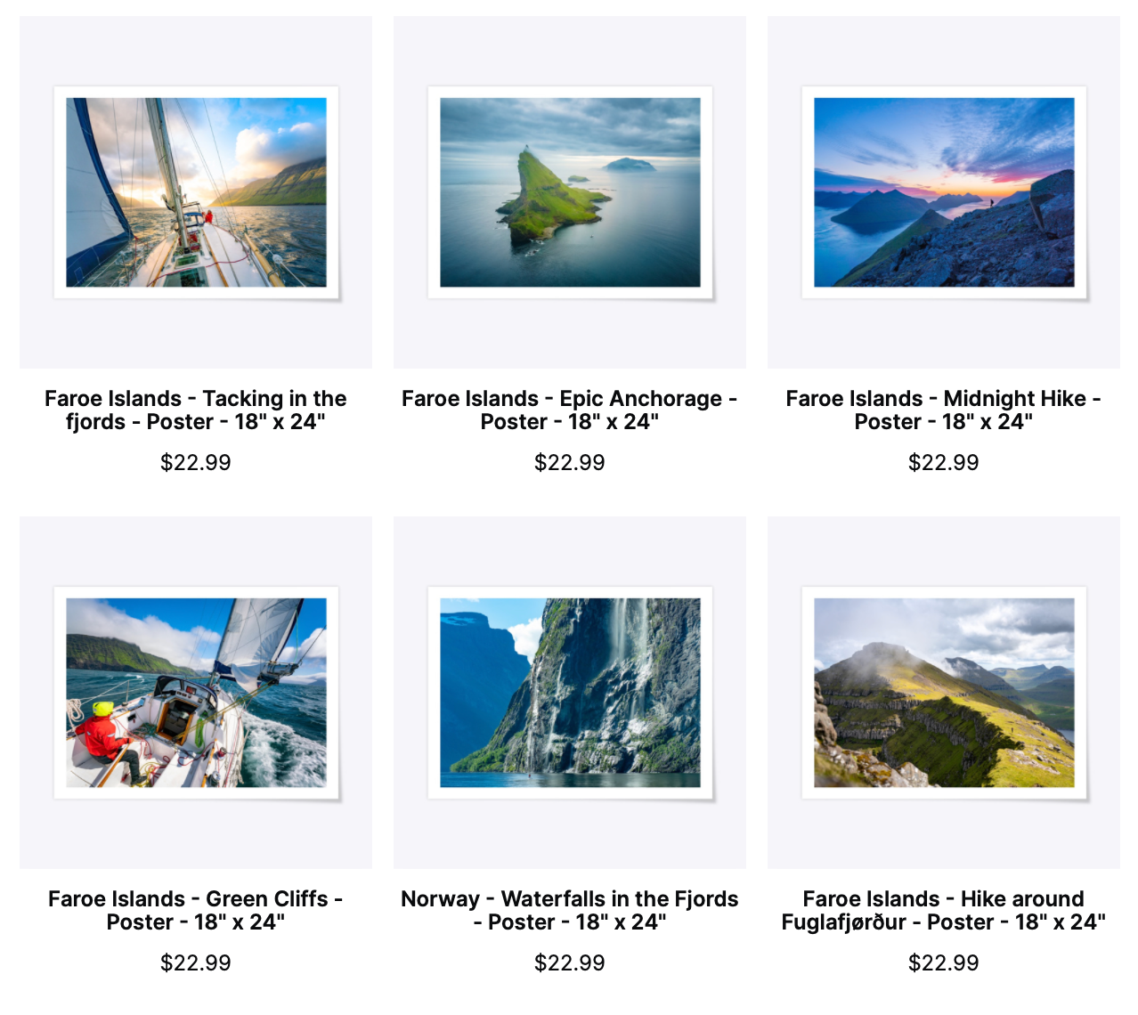Open the Norway waterfalls poster image
1138x1015 pixels.
(570, 693)
